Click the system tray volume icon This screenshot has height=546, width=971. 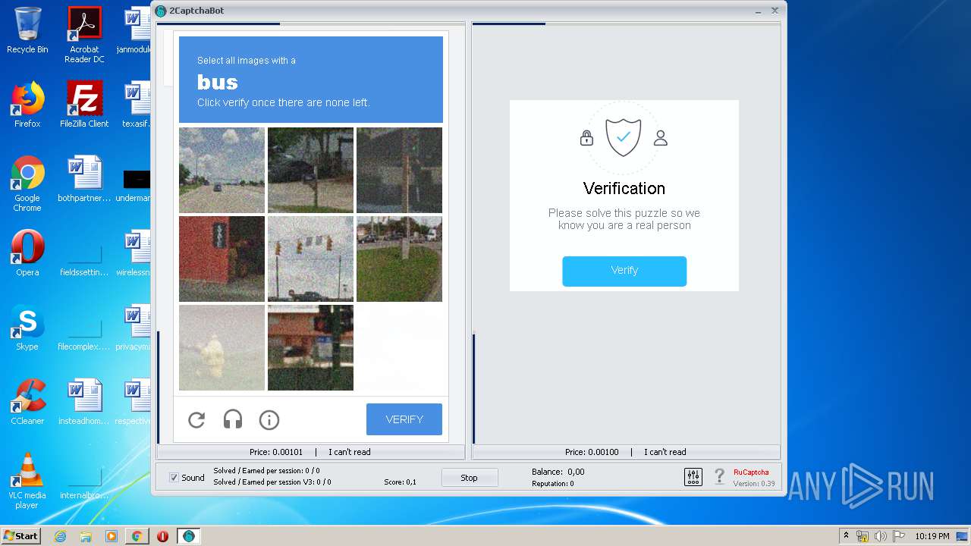(880, 536)
